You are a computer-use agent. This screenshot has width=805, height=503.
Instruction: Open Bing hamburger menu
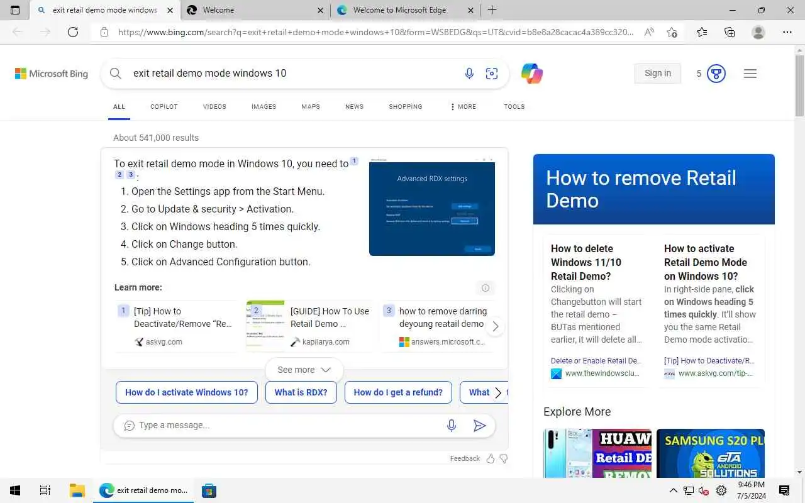click(x=750, y=74)
